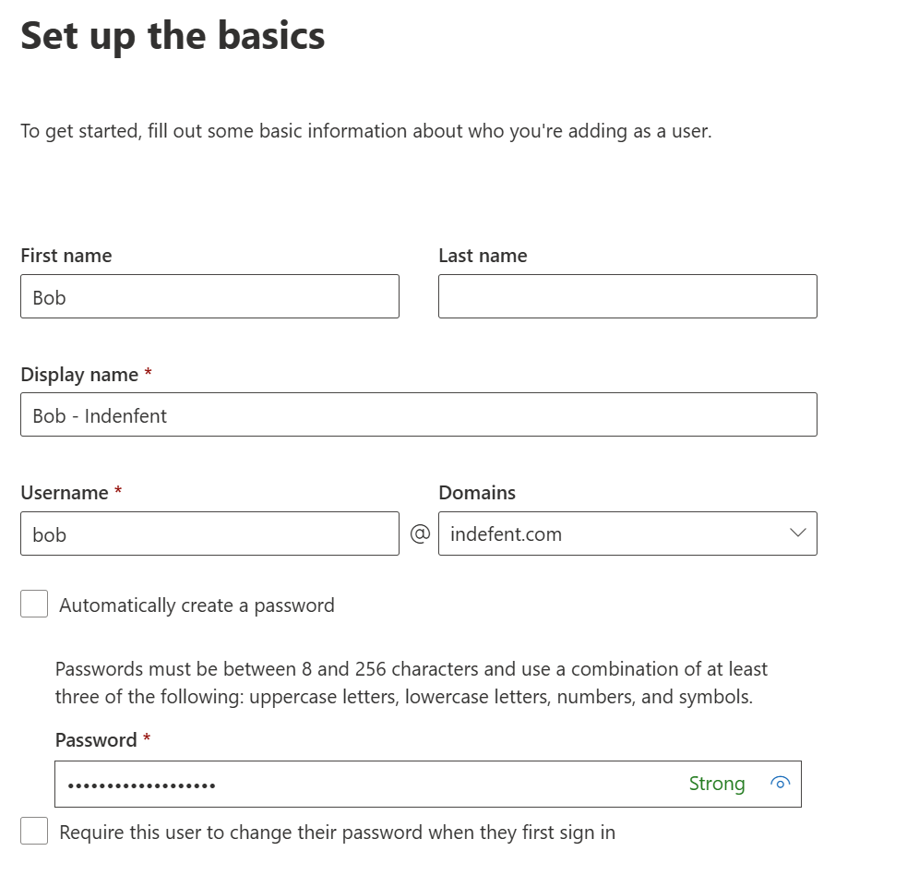Click the Set up the basics heading
Viewport: 919px width, 887px height.
tap(173, 36)
